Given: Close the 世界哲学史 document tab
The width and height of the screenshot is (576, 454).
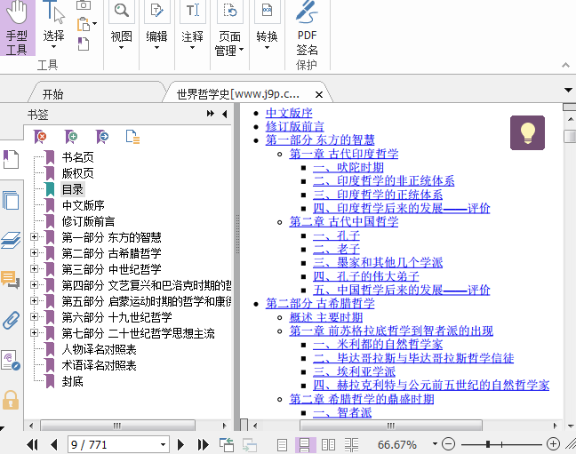Looking at the screenshot, I should pyautogui.click(x=319, y=95).
